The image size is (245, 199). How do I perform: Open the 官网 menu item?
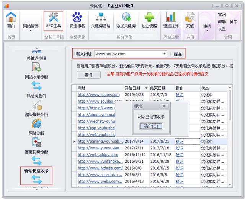point(222,15)
